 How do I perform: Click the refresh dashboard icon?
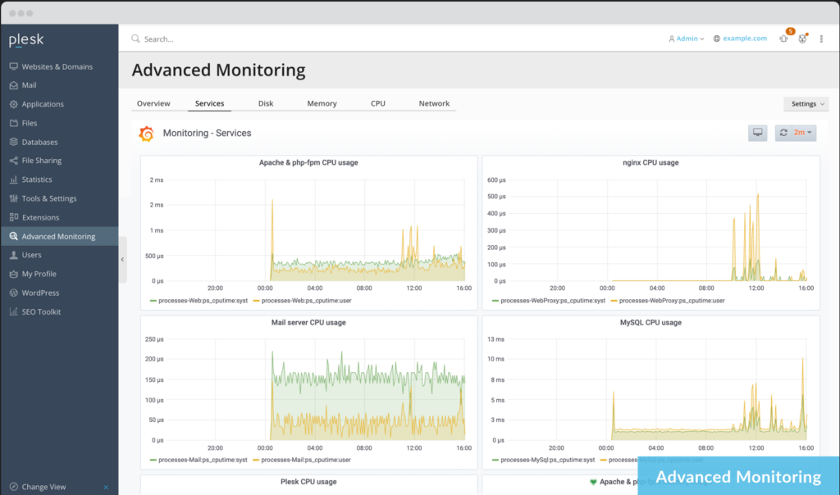click(783, 133)
